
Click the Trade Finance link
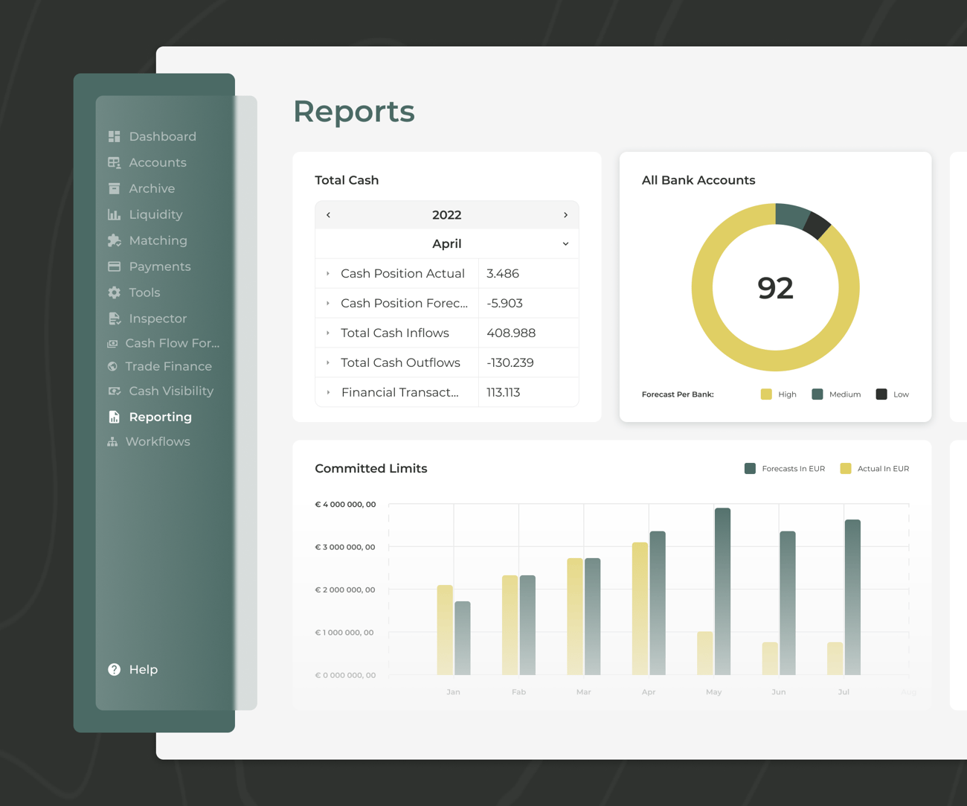coord(168,366)
